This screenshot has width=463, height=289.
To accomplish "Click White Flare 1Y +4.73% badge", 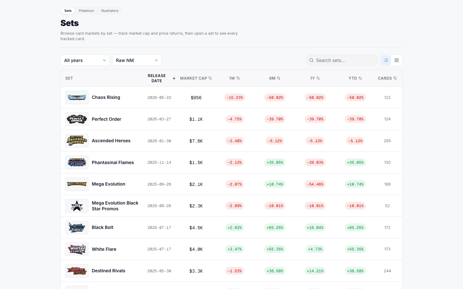I will (x=315, y=249).
